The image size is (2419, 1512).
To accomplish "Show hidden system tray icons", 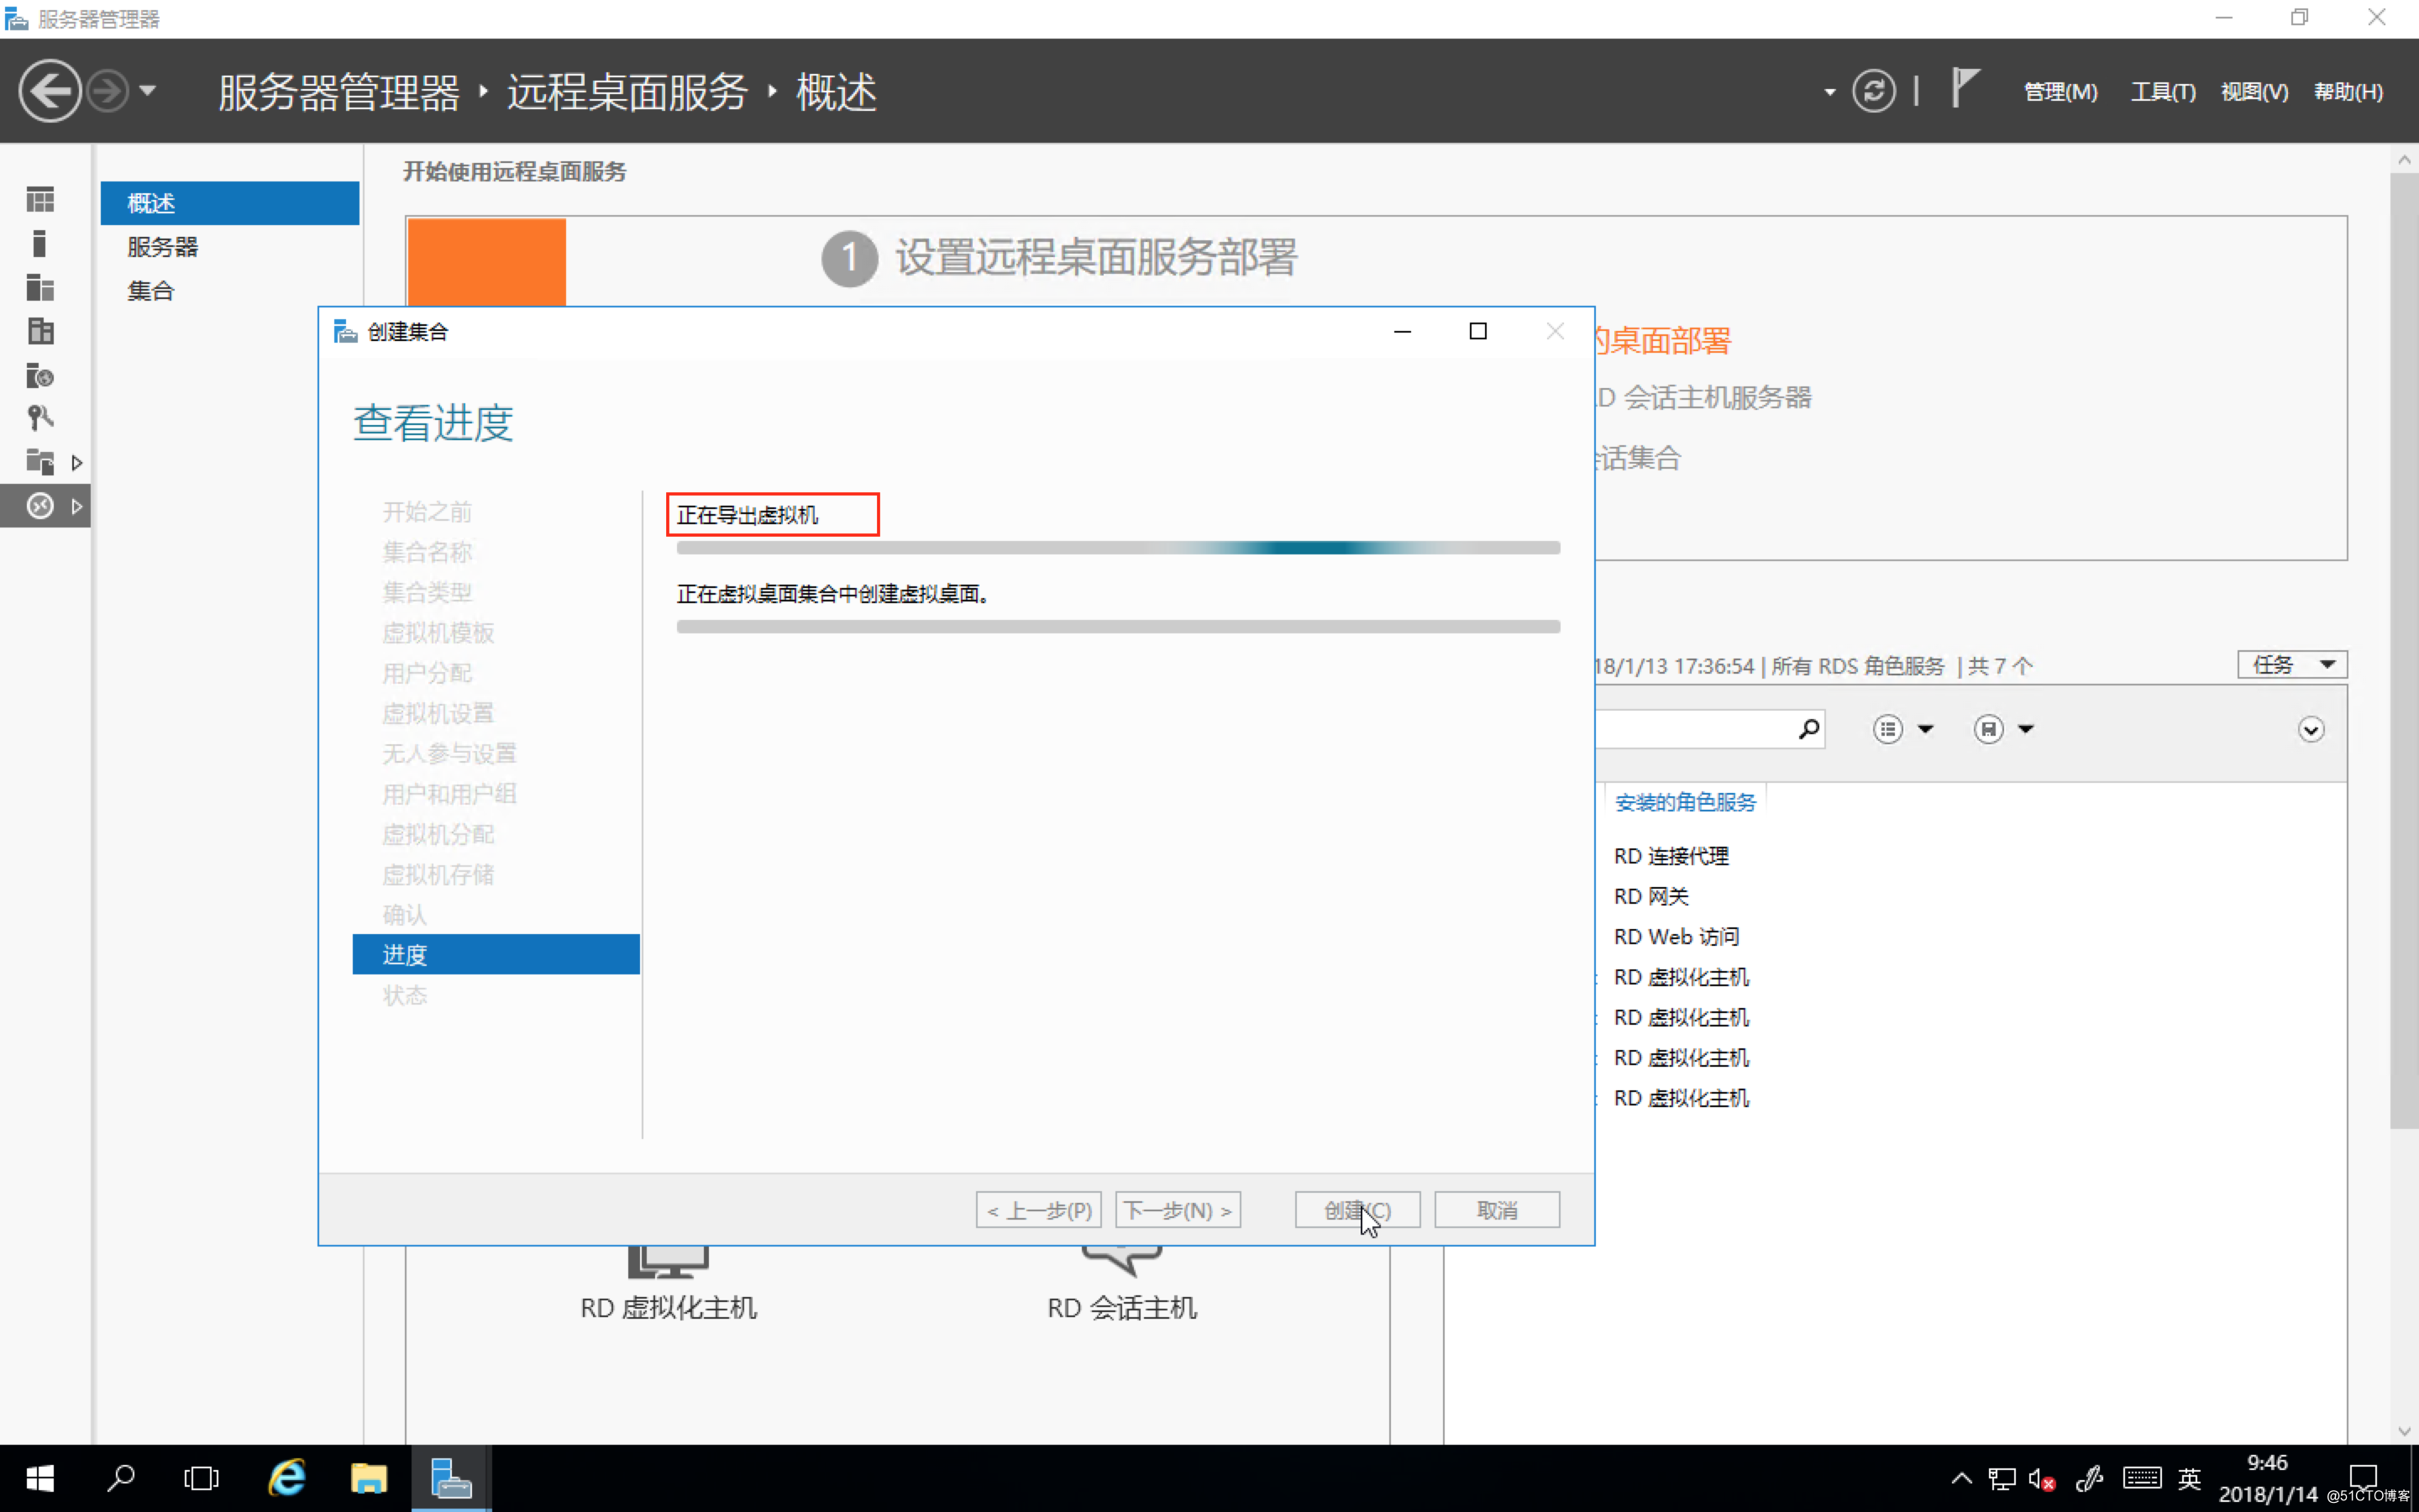I will [x=1961, y=1478].
